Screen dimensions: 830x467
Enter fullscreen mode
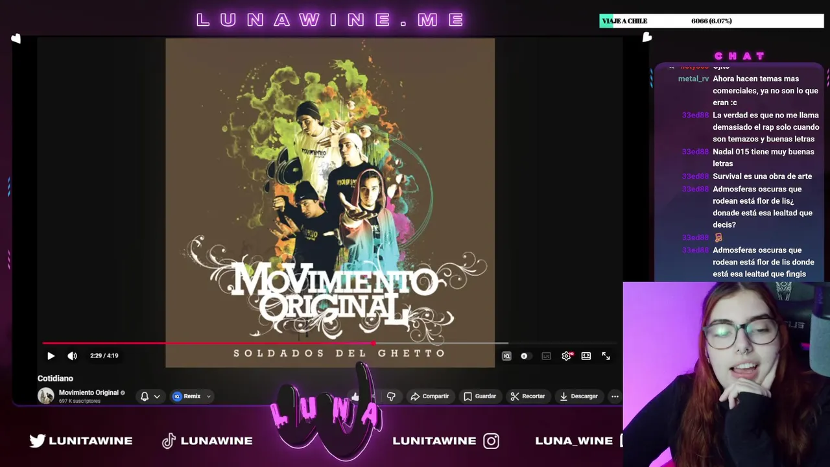click(x=606, y=355)
